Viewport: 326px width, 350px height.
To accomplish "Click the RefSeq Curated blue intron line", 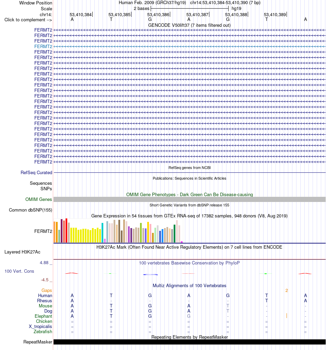I will [x=189, y=172].
